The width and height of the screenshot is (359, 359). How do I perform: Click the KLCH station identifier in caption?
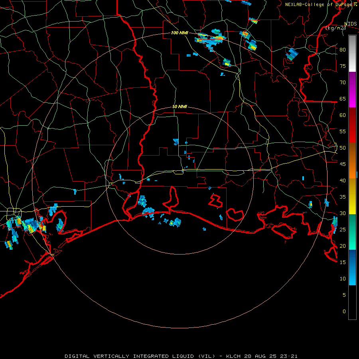[233, 356]
